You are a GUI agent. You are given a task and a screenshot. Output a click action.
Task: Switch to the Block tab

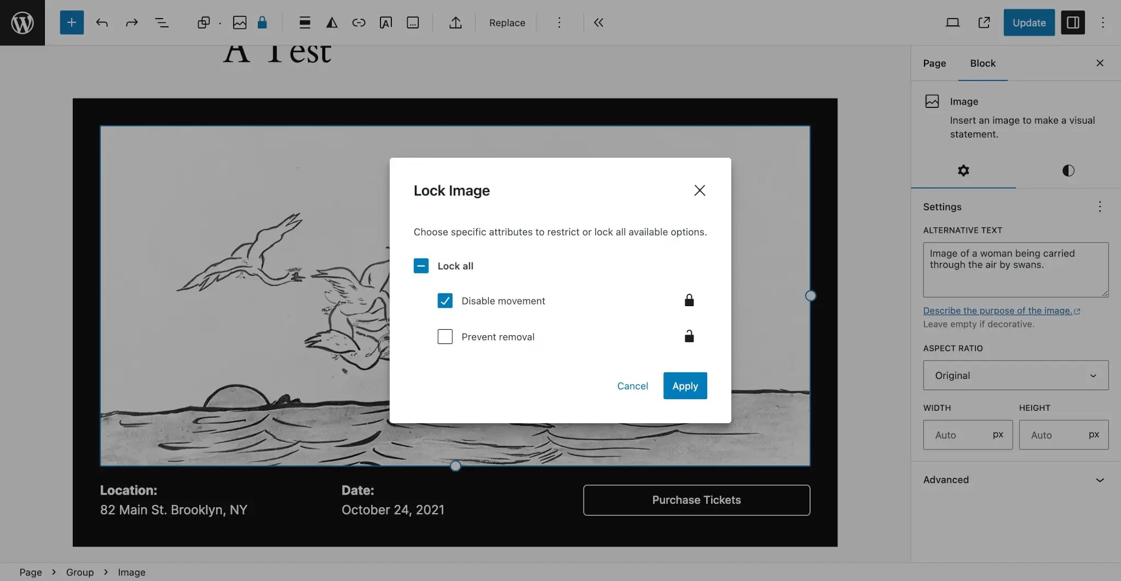pos(982,63)
